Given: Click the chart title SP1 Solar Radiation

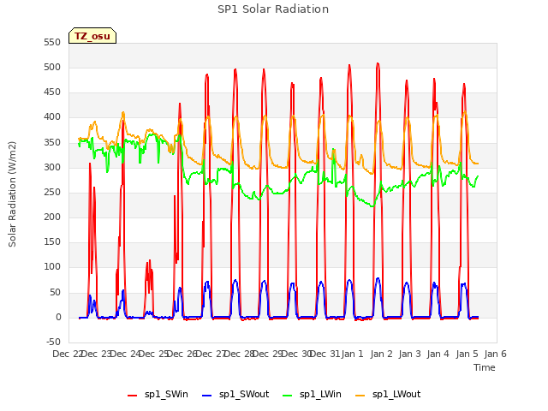Looking at the screenshot, I should pyautogui.click(x=273, y=9).
